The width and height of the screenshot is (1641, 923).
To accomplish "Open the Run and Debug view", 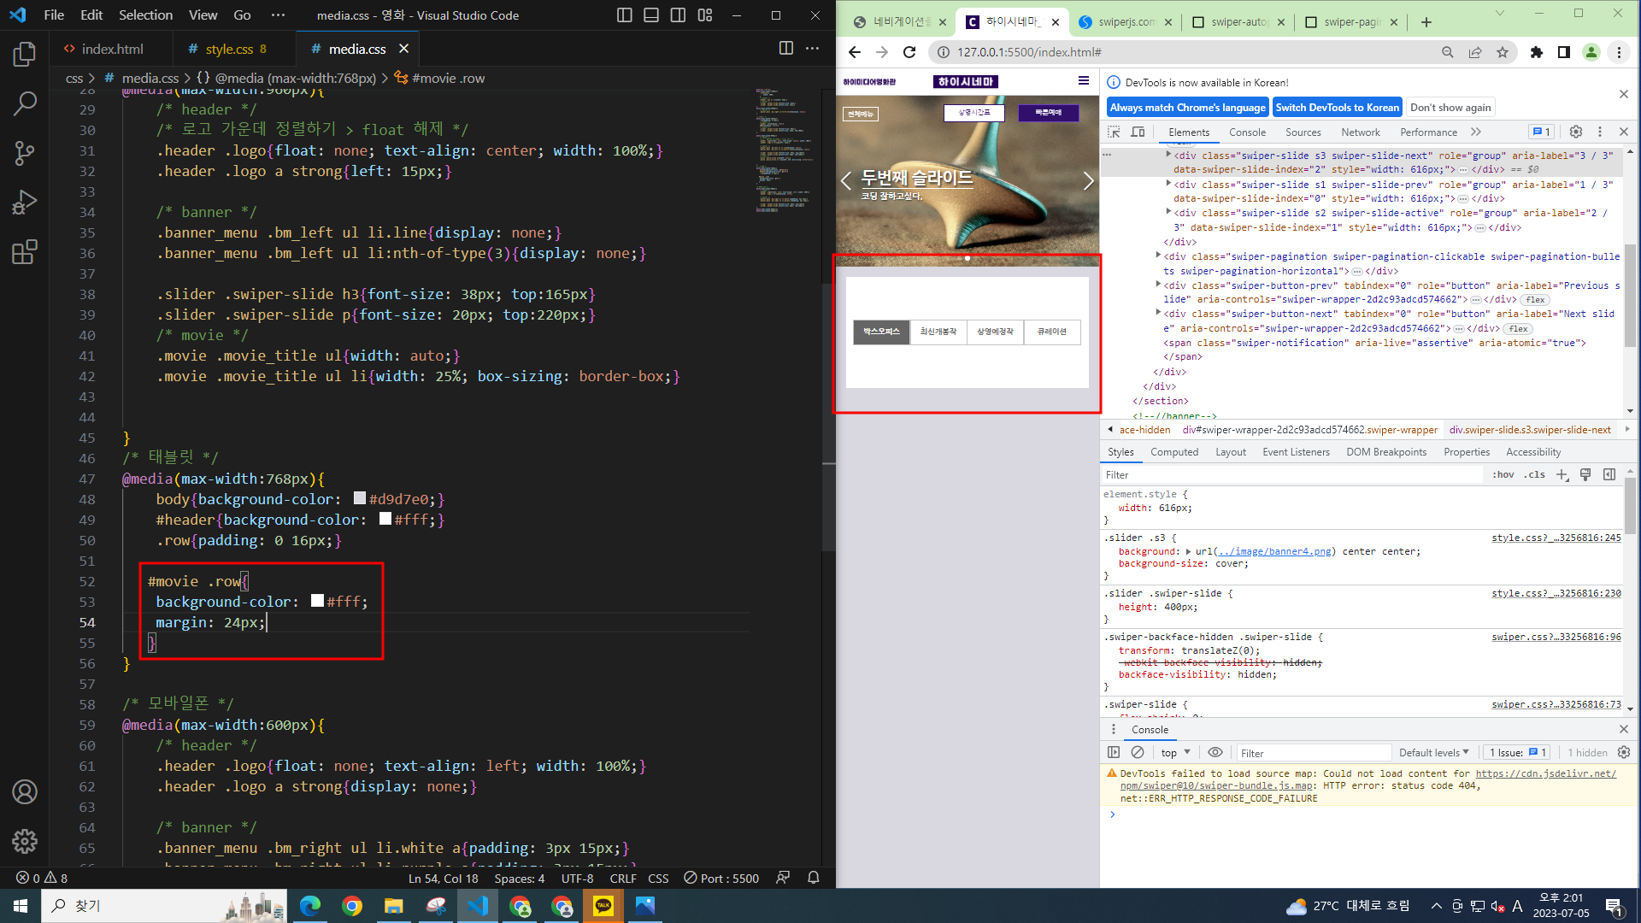I will 25,203.
